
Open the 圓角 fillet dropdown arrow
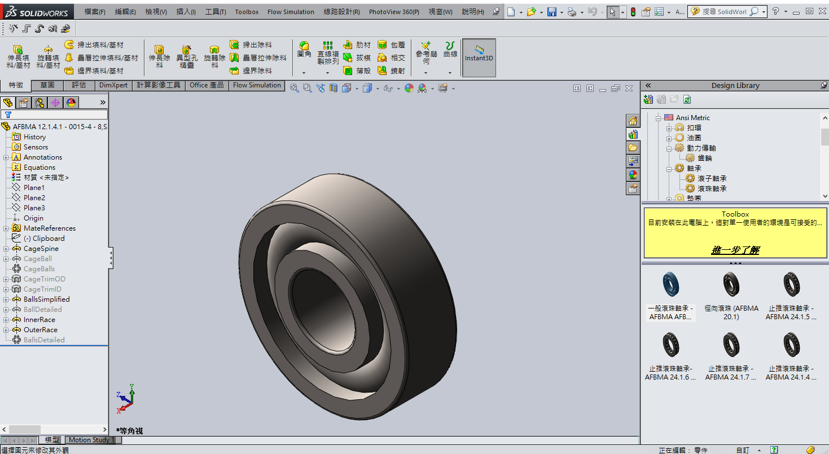[304, 73]
